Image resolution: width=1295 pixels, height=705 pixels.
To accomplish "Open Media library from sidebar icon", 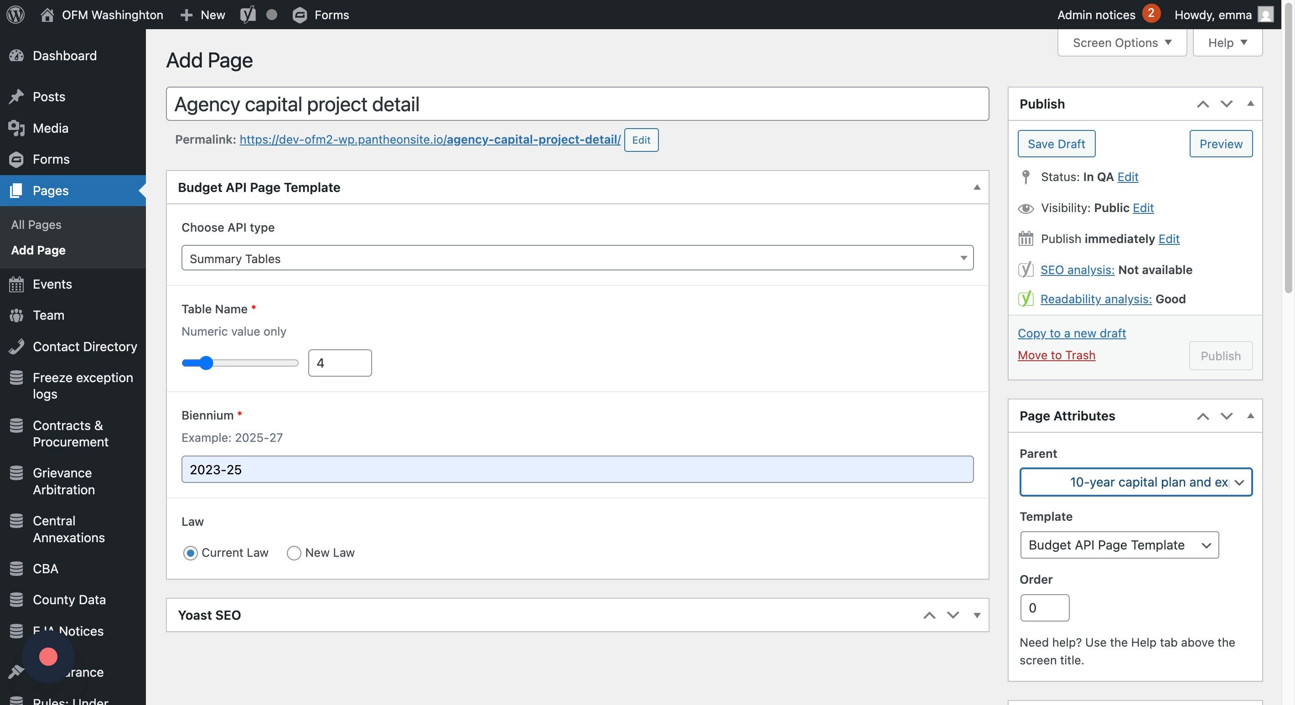I will [x=16, y=128].
